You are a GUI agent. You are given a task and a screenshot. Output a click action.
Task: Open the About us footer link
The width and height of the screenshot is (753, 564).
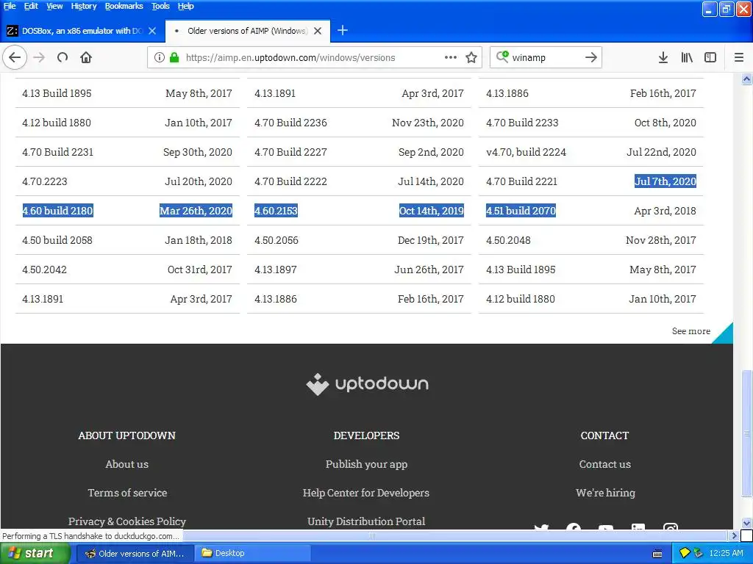pyautogui.click(x=126, y=464)
